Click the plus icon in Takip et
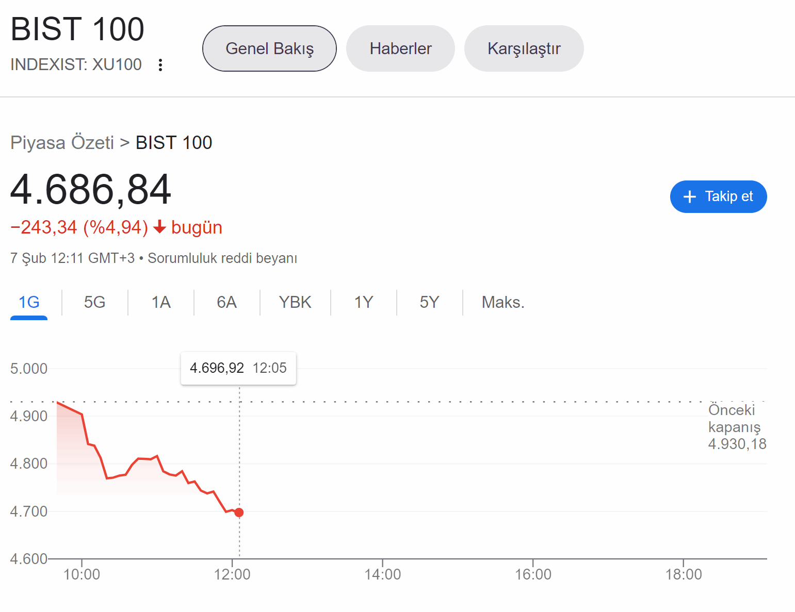Viewport: 795px width, 612px height. click(689, 196)
